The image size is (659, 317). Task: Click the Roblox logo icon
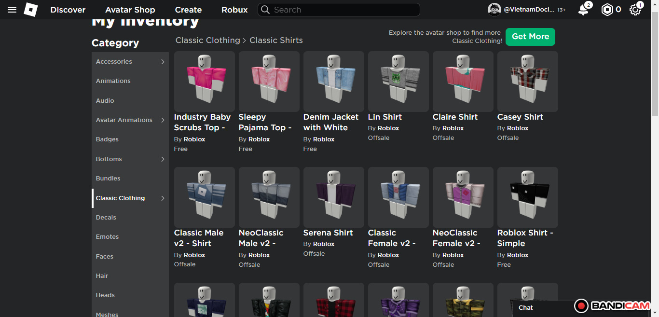pyautogui.click(x=30, y=10)
